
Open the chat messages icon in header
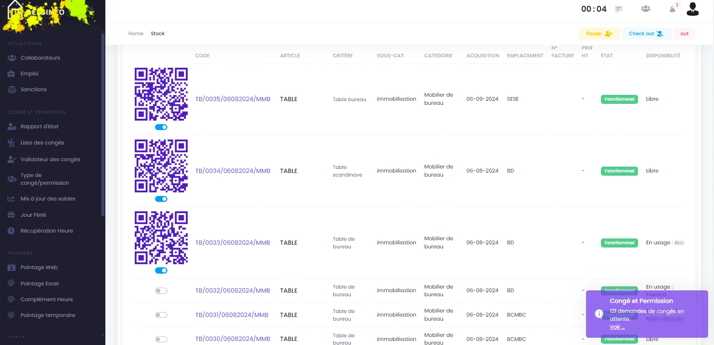pyautogui.click(x=619, y=9)
